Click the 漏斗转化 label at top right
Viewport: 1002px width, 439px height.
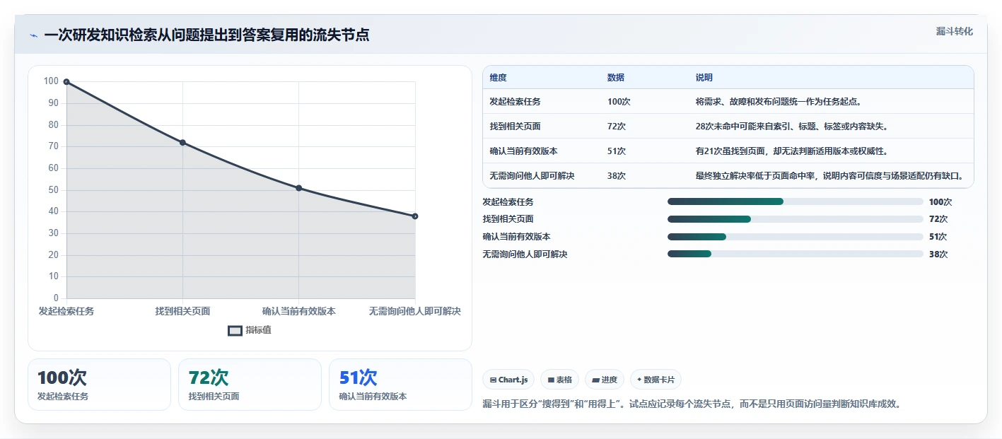click(x=954, y=31)
